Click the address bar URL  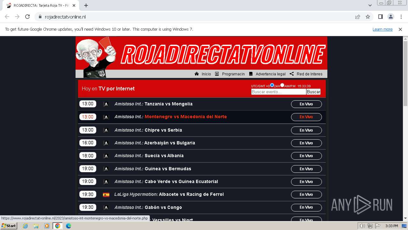point(65,17)
